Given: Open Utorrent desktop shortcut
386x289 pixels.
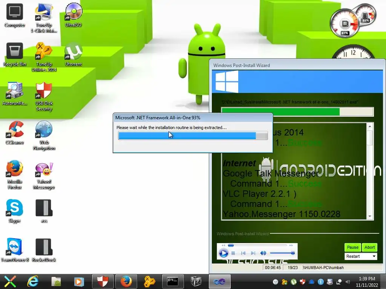Looking at the screenshot, I should [x=74, y=55].
